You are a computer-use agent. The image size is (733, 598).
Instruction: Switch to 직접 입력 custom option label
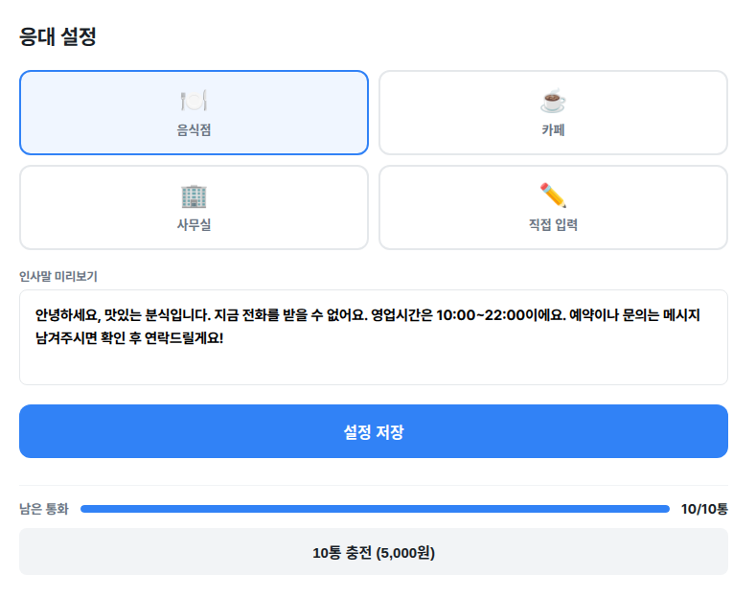[553, 225]
